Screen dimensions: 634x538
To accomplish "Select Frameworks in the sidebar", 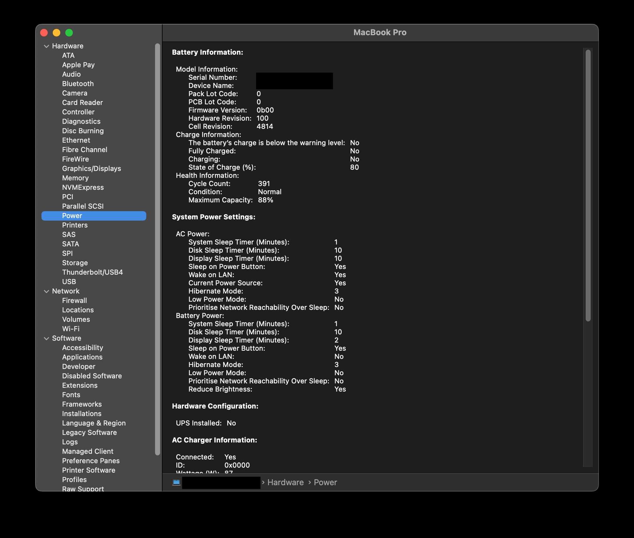I will [x=82, y=404].
